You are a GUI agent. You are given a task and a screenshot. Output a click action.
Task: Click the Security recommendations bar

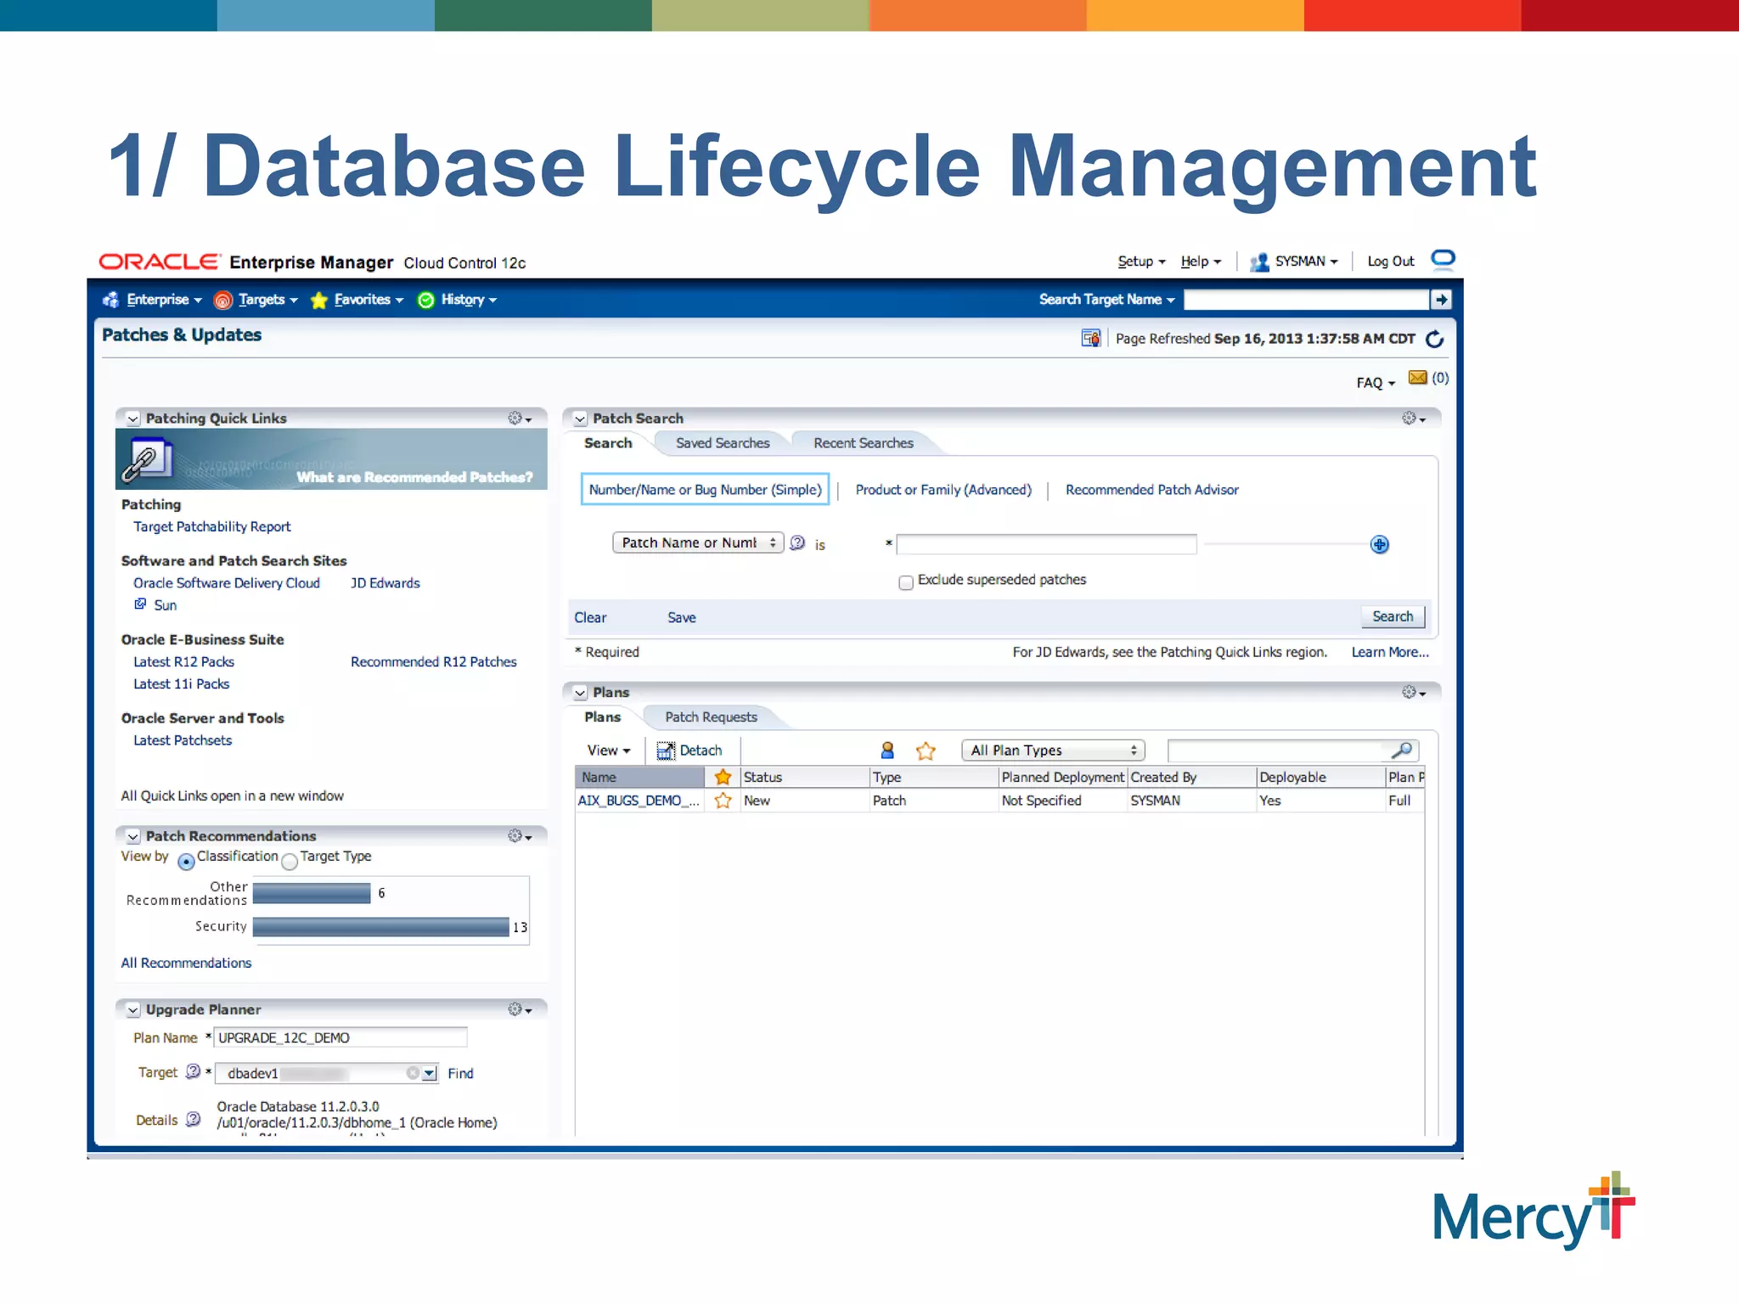[381, 927]
